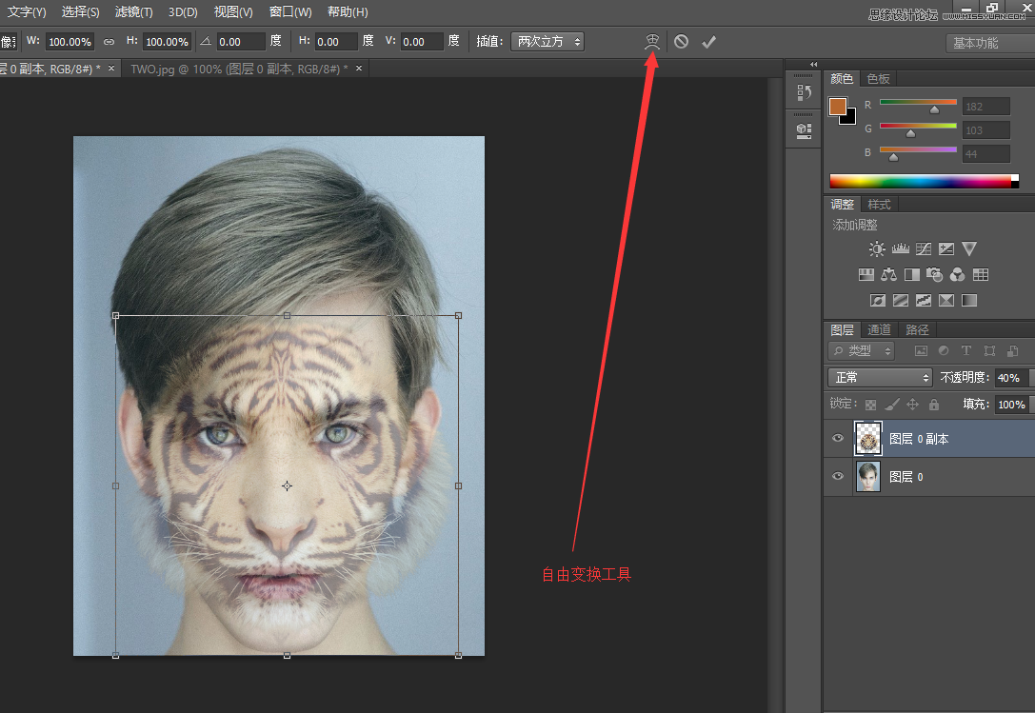
Task: Open the 视图(V) menu
Action: coord(233,11)
